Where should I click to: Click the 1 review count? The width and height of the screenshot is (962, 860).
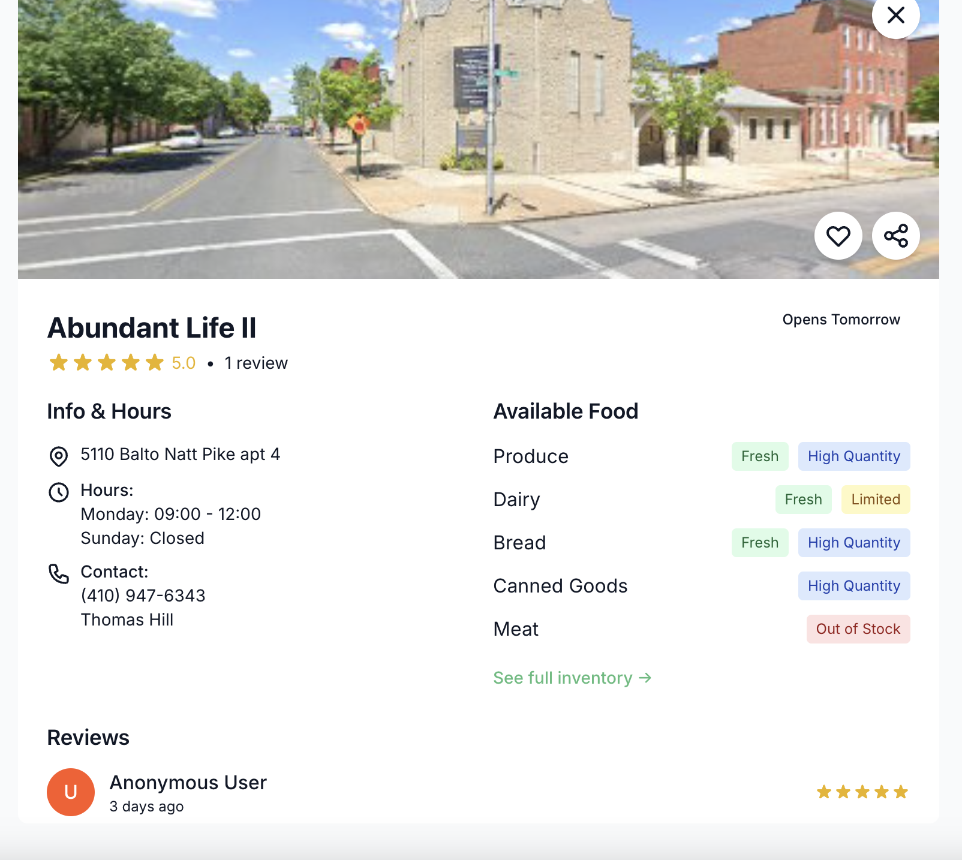tap(256, 362)
